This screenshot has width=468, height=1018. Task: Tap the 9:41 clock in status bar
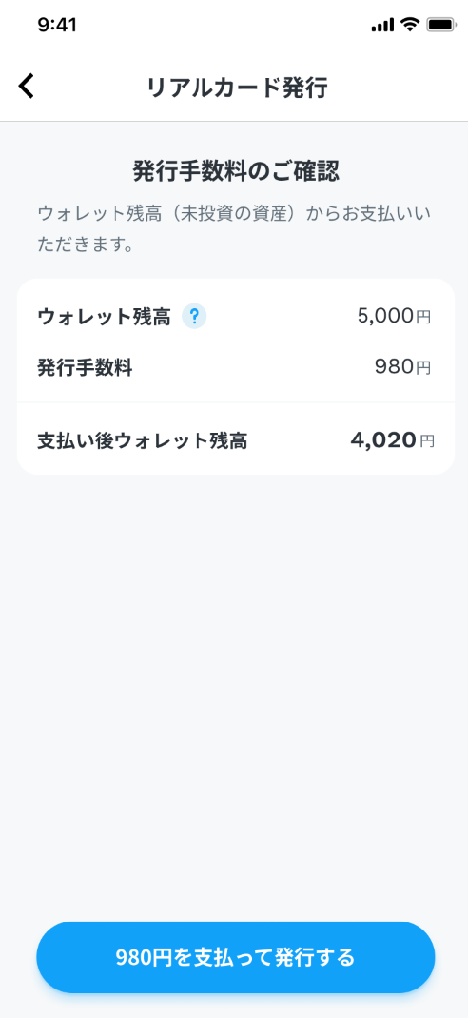coord(57,26)
